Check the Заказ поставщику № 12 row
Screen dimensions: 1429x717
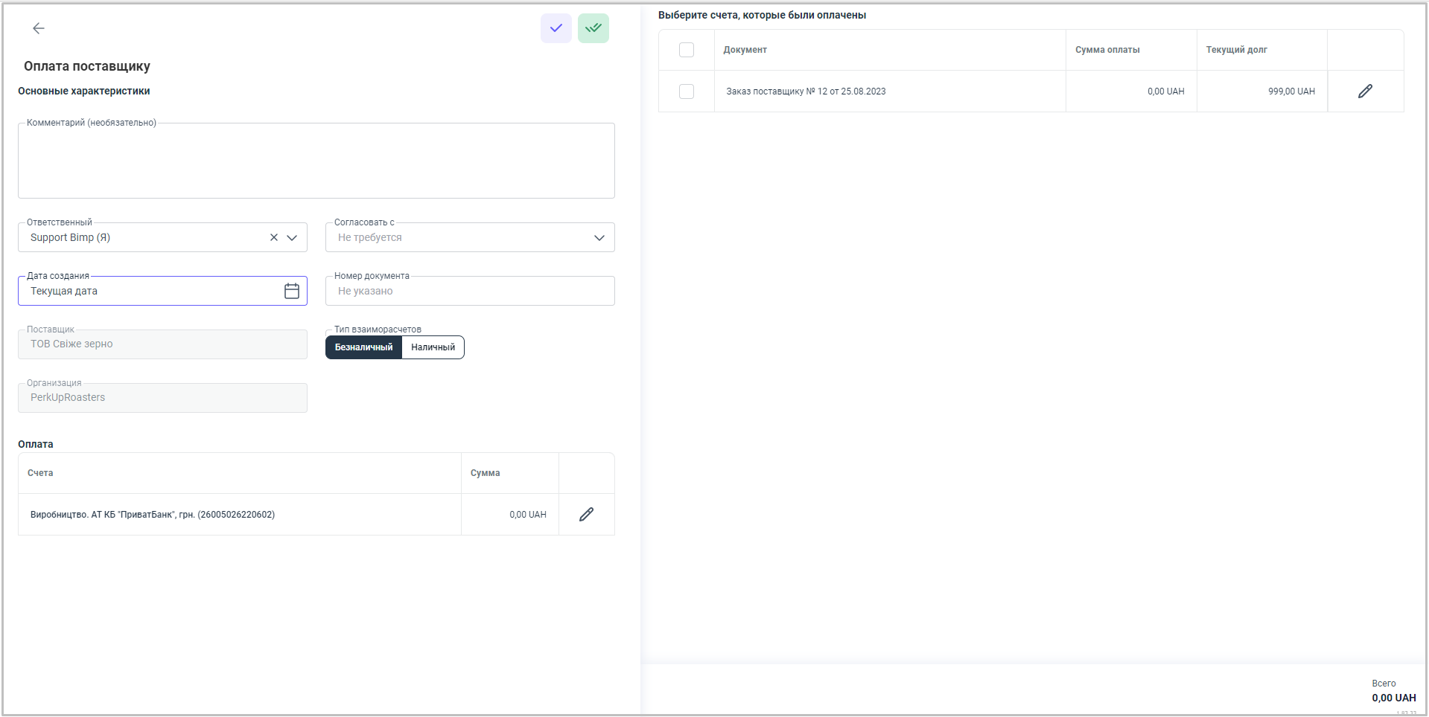click(x=686, y=91)
